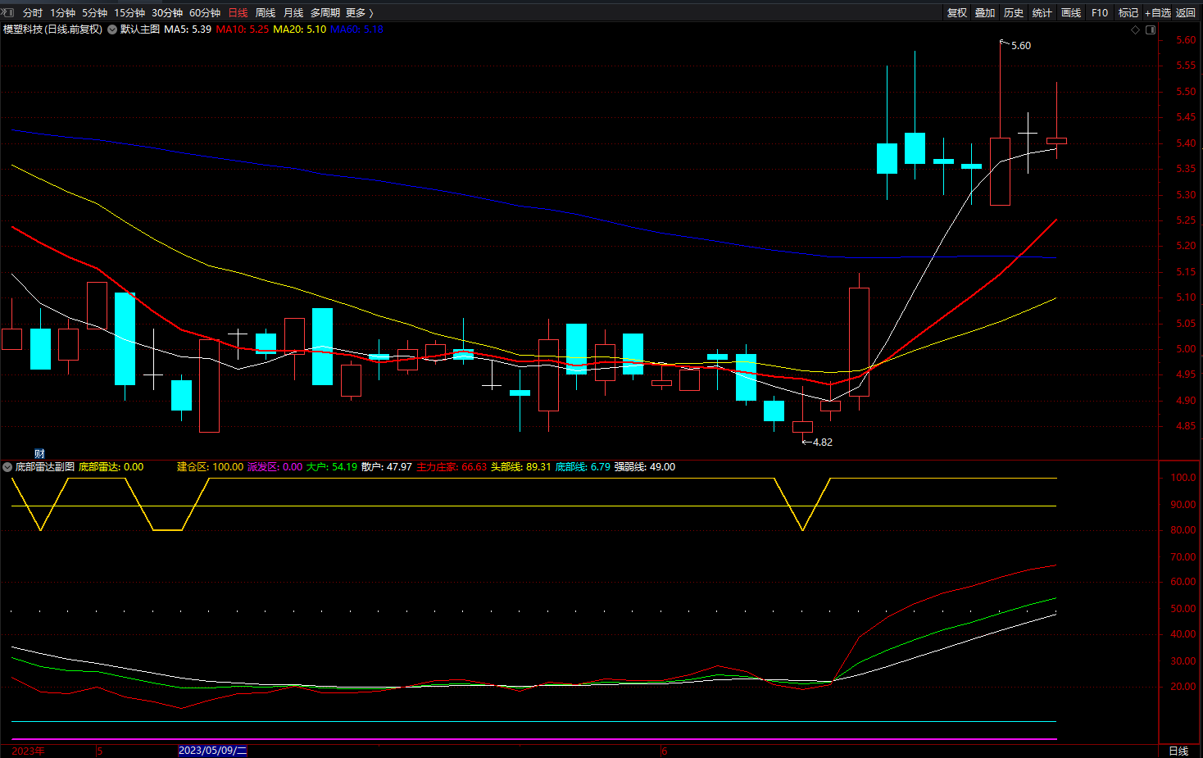The width and height of the screenshot is (1203, 758).
Task: Click the 标记 mark button
Action: click(x=1128, y=12)
